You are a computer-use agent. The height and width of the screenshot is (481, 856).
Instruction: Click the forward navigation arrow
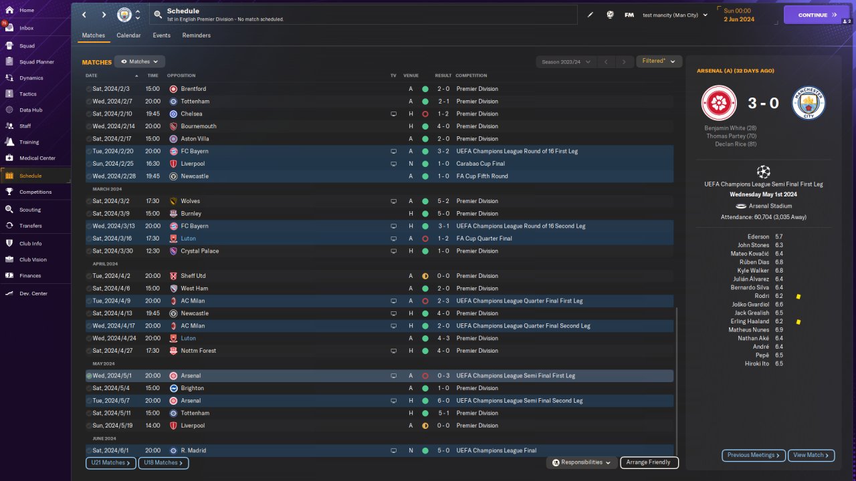[104, 15]
